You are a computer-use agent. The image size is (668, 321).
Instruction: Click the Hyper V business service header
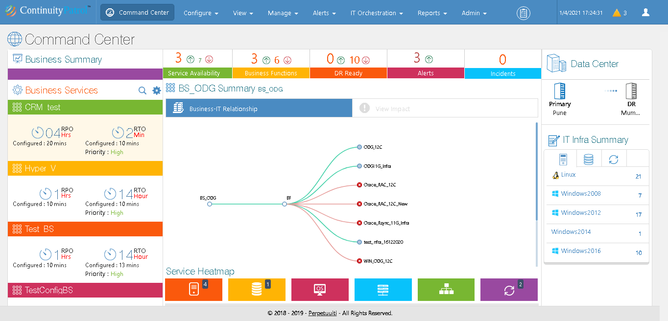85,168
